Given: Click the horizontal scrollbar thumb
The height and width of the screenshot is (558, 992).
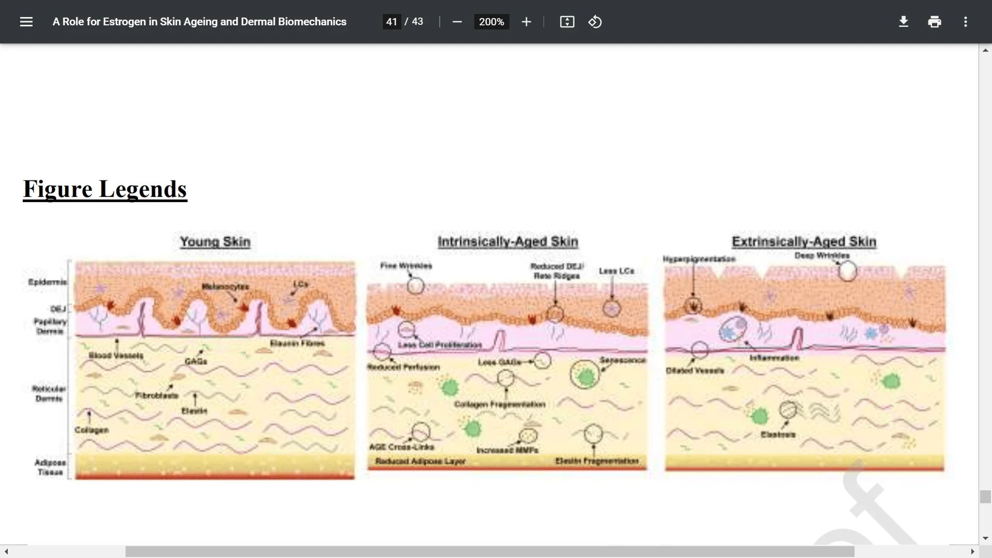Looking at the screenshot, I should tap(489, 551).
